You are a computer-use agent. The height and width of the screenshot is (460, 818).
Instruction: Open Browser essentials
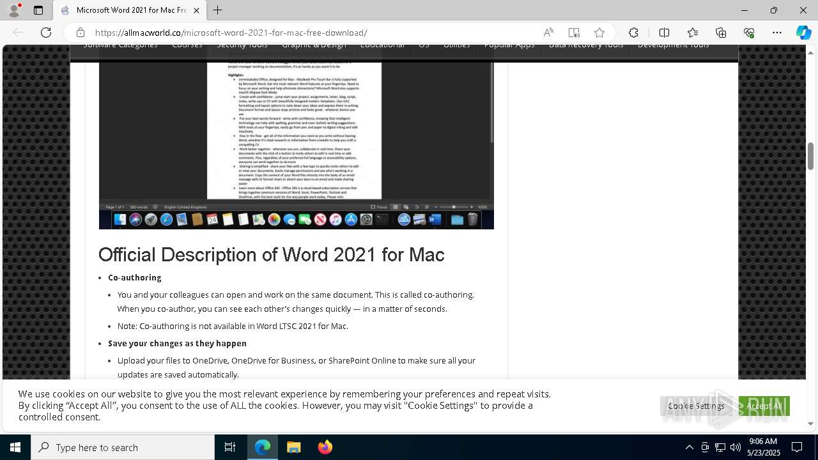click(749, 33)
